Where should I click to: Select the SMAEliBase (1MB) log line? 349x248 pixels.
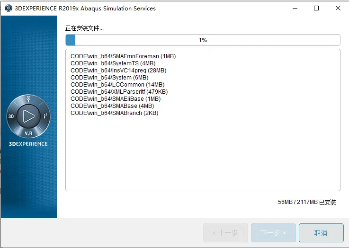tap(116, 99)
